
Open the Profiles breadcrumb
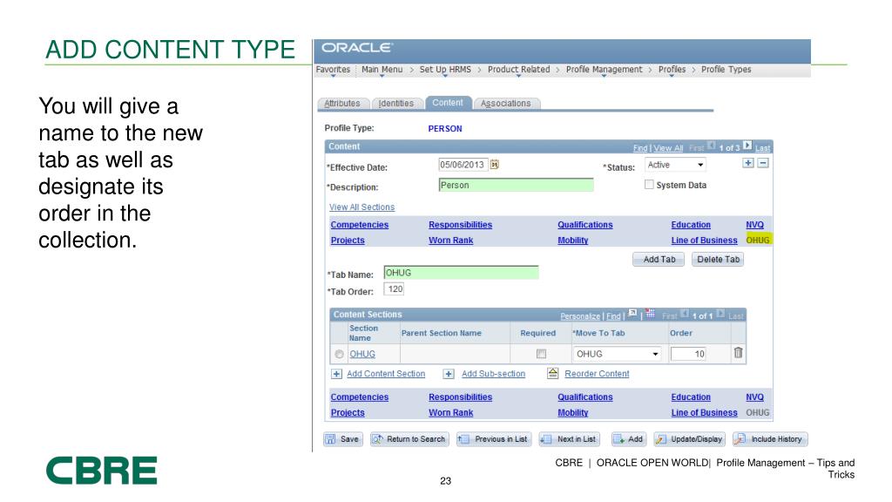pos(672,70)
